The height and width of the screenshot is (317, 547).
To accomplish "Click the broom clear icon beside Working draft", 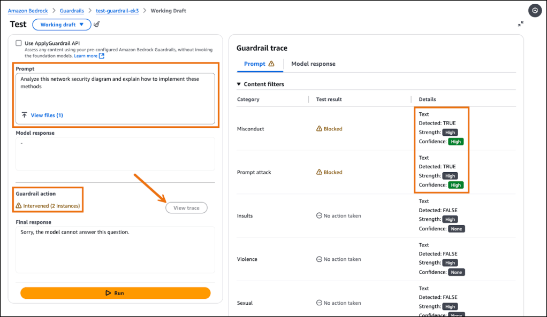I will 96,24.
